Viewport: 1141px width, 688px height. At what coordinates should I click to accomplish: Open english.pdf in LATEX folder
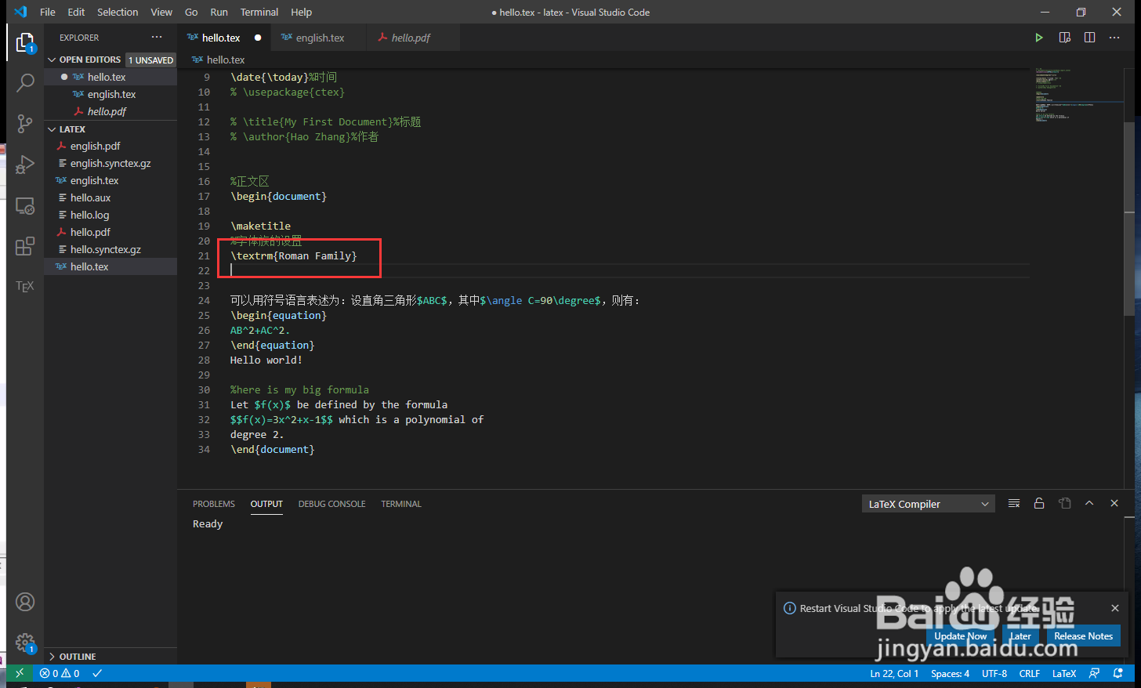pyautogui.click(x=110, y=146)
